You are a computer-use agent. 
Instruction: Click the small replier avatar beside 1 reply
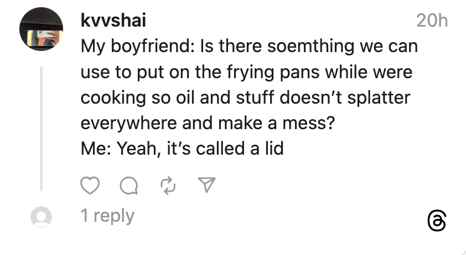point(40,217)
